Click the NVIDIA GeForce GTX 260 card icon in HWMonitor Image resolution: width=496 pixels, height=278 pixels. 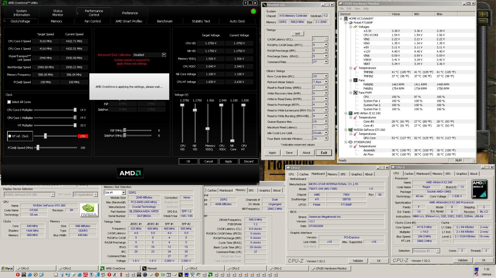click(351, 130)
